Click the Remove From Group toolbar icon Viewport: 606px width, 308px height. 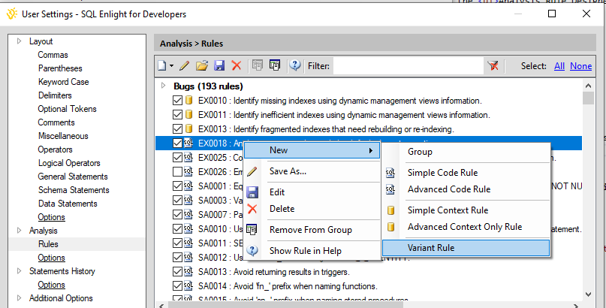(275, 65)
